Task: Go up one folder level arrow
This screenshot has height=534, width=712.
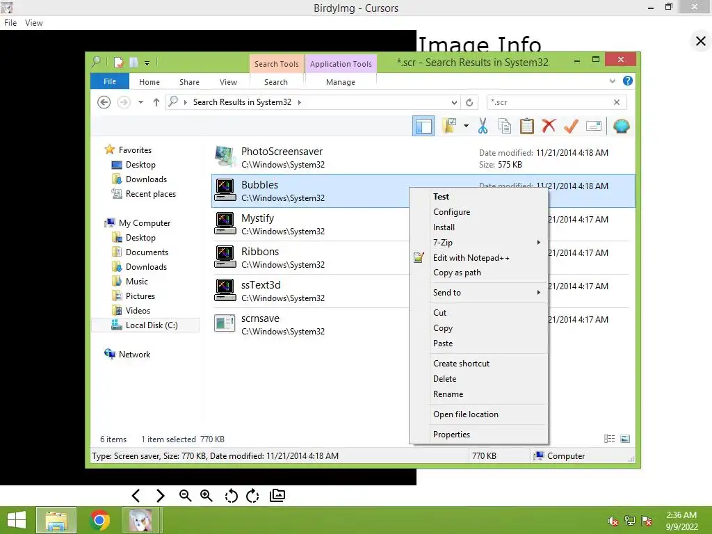Action: (x=156, y=102)
